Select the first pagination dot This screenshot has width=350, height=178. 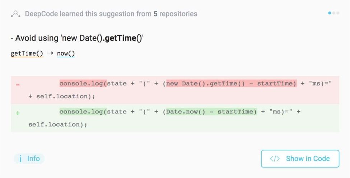click(330, 13)
